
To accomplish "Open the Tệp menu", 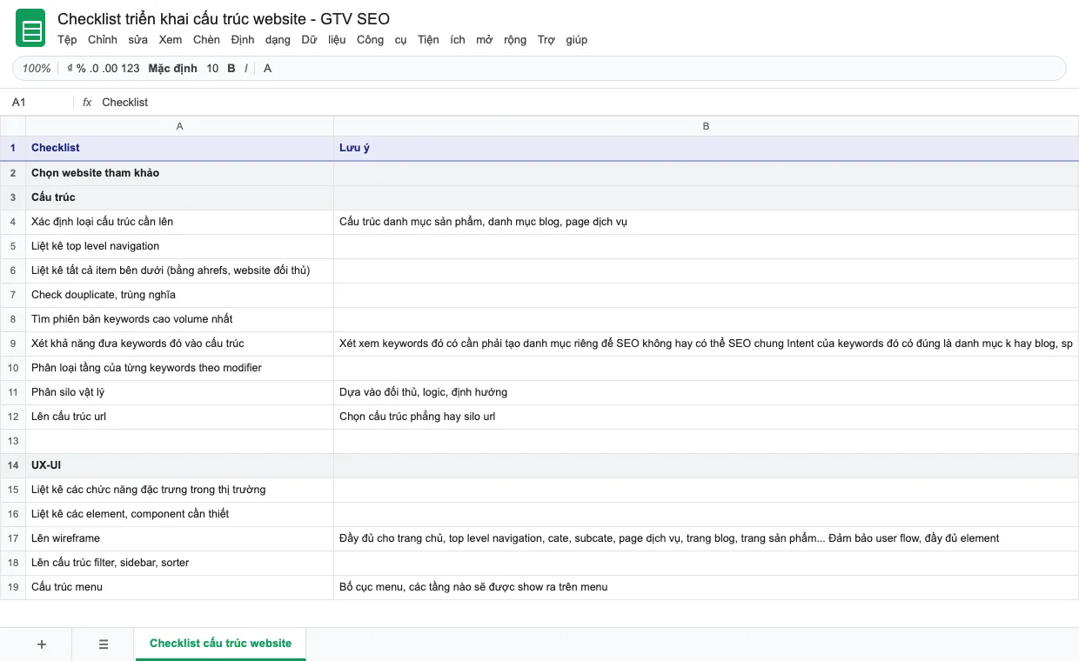I will coord(67,39).
